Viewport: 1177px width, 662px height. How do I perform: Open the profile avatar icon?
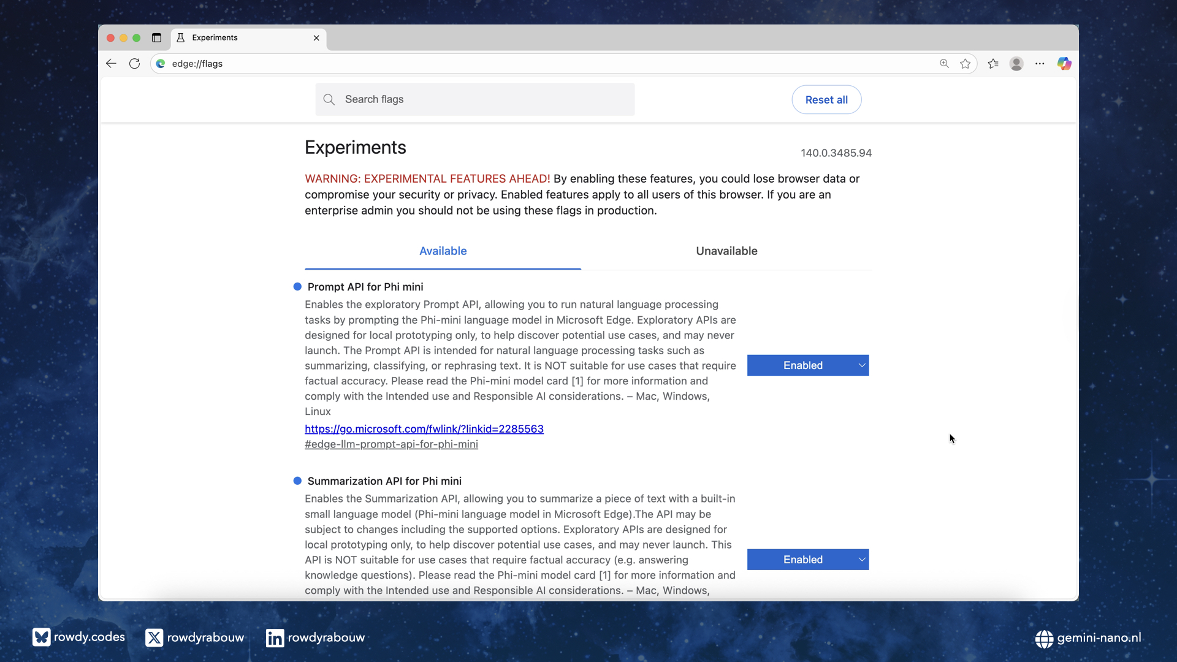(x=1016, y=64)
